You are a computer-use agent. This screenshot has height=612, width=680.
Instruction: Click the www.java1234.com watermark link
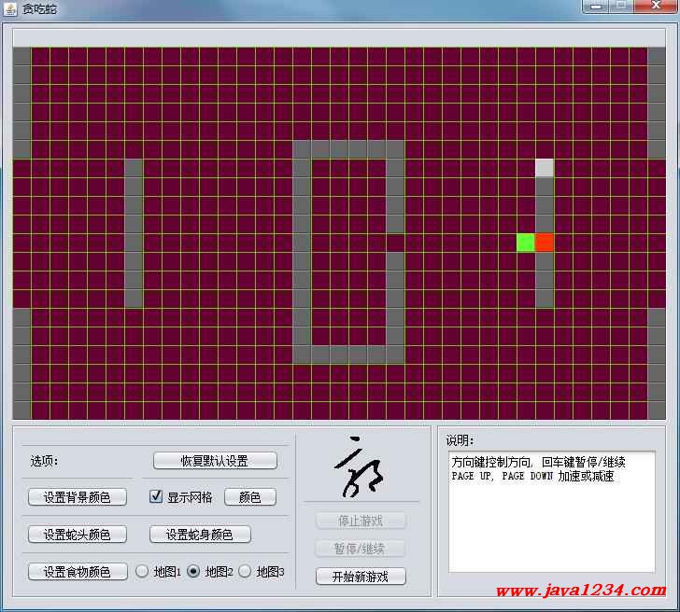(580, 591)
